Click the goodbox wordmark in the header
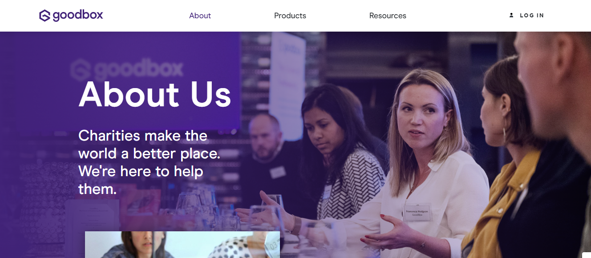This screenshot has height=258, width=591. [78, 15]
